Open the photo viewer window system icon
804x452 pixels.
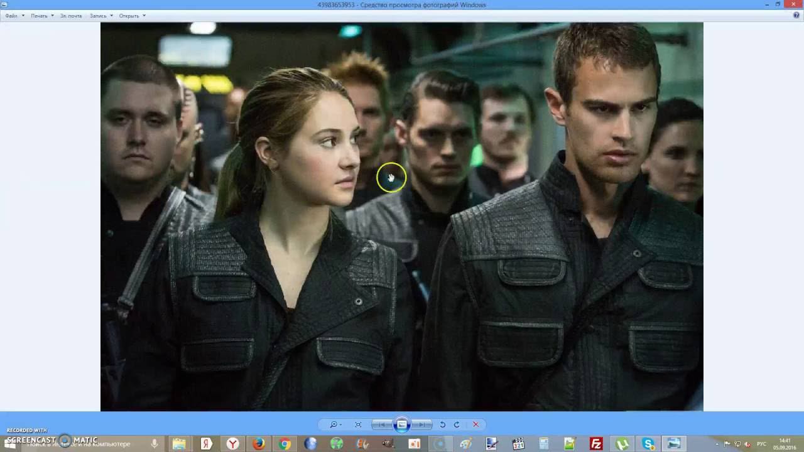click(x=4, y=4)
